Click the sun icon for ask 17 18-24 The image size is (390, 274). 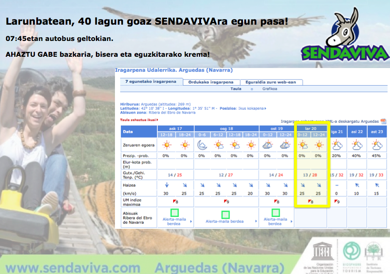[x=185, y=145]
